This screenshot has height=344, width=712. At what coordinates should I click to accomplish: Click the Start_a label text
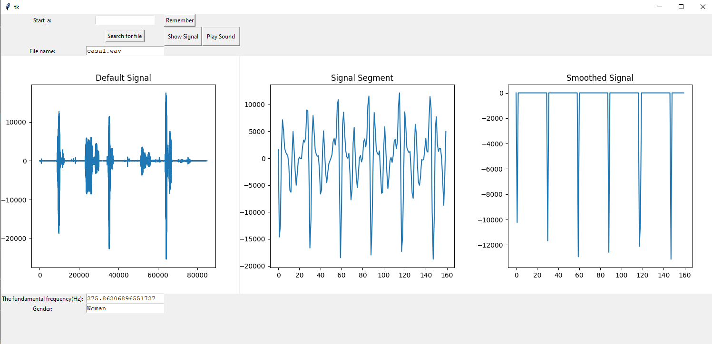[x=42, y=20]
